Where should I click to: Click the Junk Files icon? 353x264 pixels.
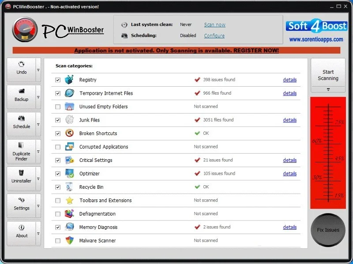tap(69, 120)
